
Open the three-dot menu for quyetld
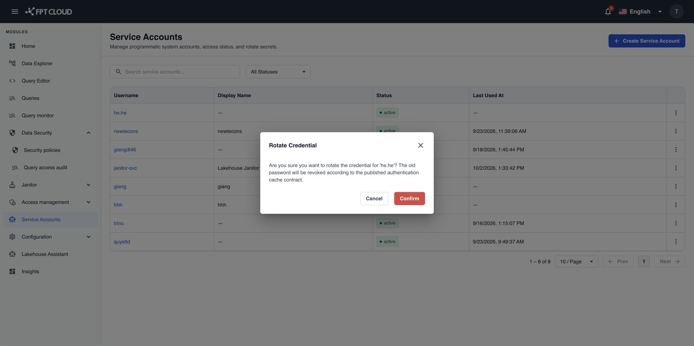pos(676,242)
